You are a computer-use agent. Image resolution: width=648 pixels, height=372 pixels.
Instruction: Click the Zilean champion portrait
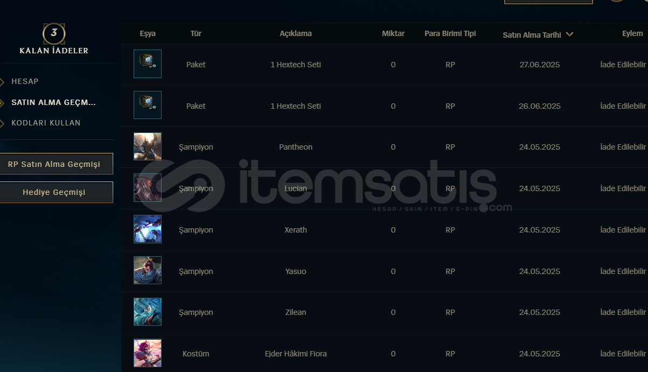point(148,312)
